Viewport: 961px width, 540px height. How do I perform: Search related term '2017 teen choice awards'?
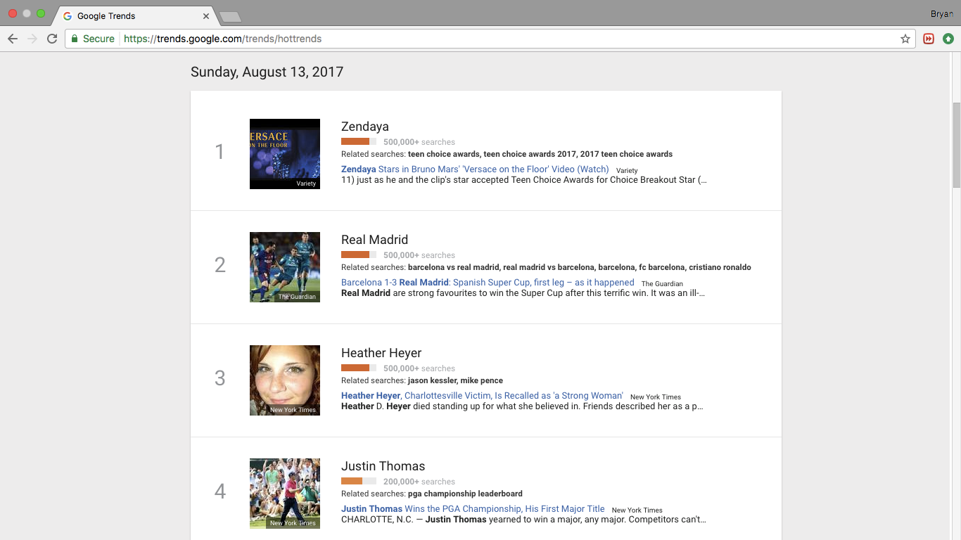(x=626, y=154)
